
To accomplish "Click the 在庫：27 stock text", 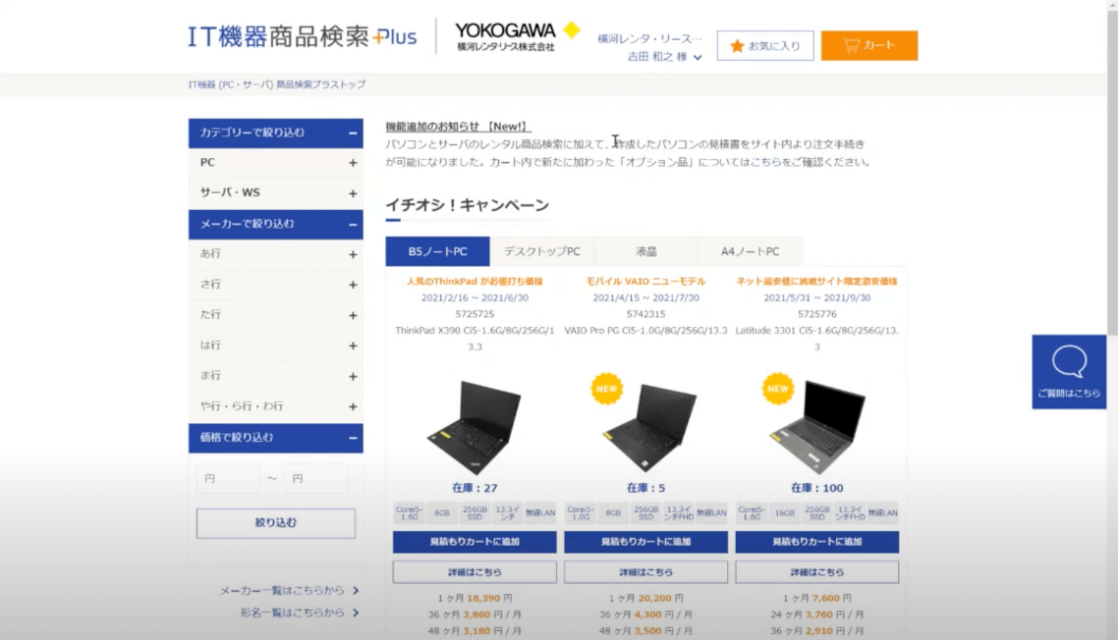I will 475,488.
